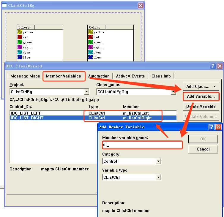Click red label in right Colors list
The width and height of the screenshot is (224, 217).
96,37
